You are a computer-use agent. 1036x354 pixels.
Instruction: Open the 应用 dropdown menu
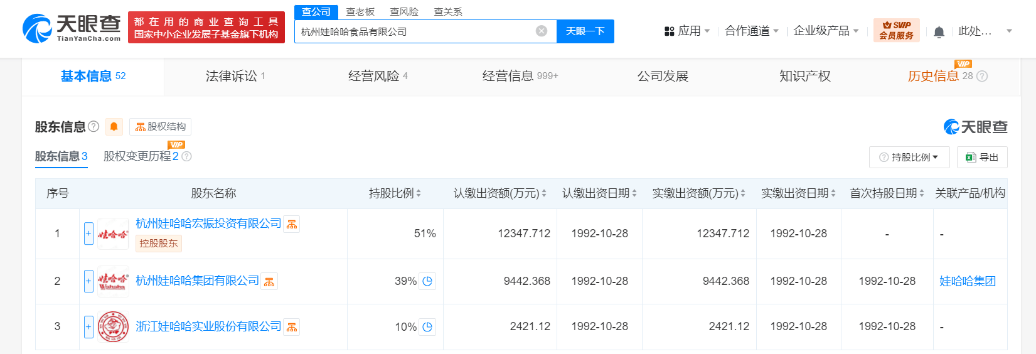pos(687,31)
